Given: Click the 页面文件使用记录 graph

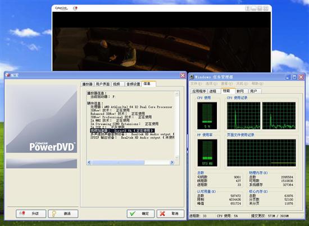Looking at the screenshot, I should (261, 153).
